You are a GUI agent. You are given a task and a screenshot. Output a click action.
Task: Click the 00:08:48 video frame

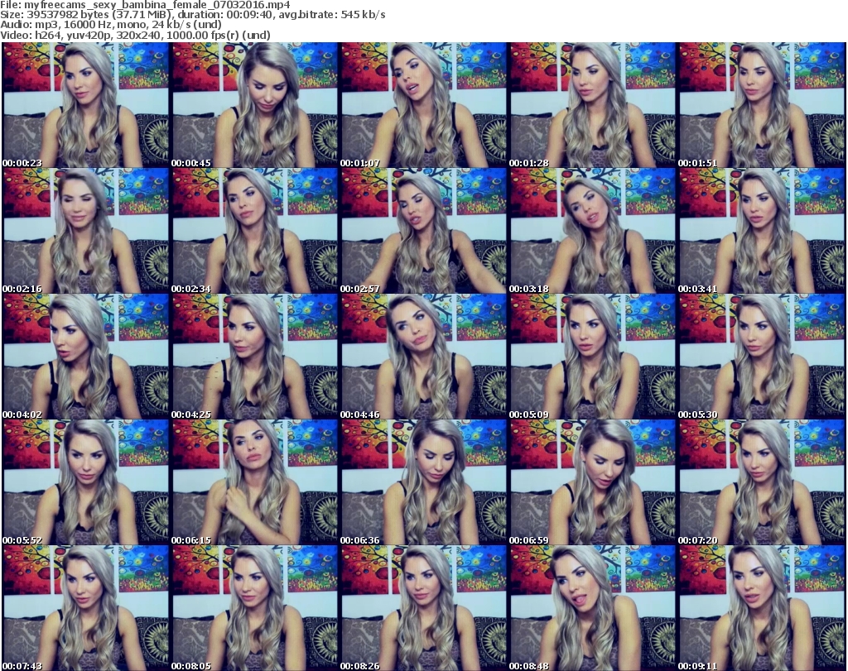[x=592, y=608]
